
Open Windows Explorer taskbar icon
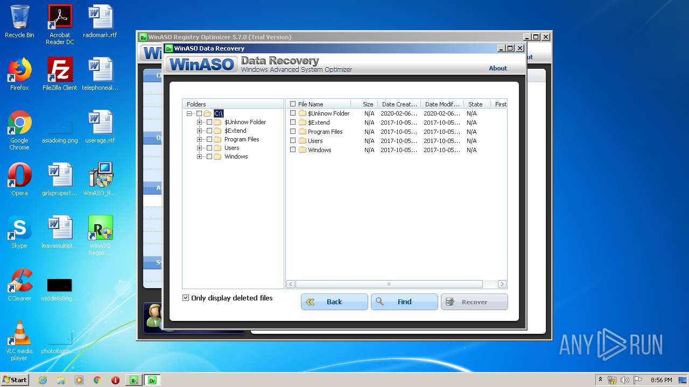point(61,380)
